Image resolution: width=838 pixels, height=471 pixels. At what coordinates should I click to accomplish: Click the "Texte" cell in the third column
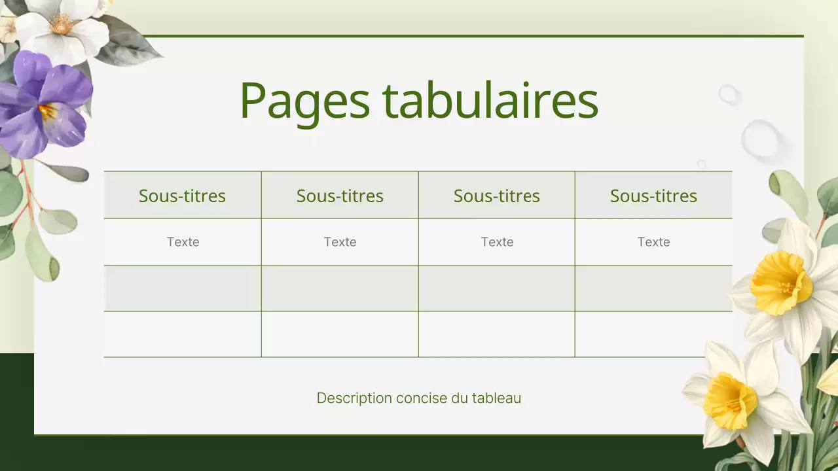tap(497, 241)
